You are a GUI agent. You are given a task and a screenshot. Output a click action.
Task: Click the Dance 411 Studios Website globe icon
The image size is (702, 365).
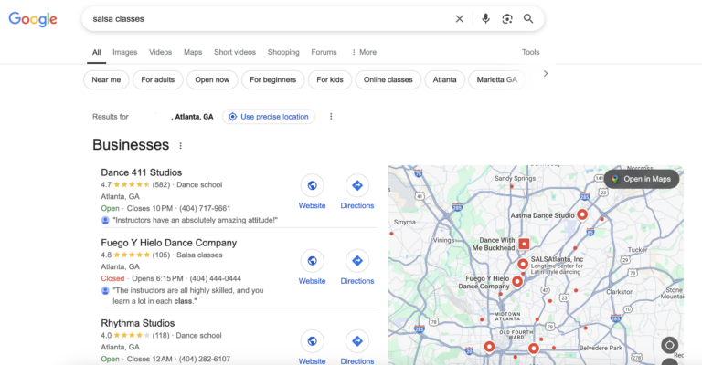312,185
